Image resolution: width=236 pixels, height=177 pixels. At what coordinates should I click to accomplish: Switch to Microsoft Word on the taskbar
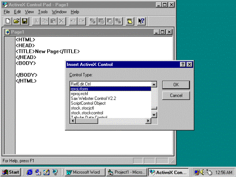pos(85,172)
